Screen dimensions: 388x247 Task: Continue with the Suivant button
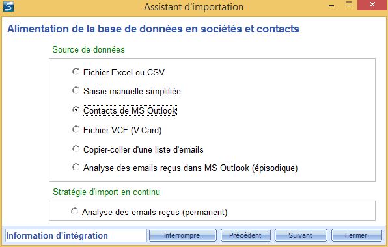click(x=301, y=235)
